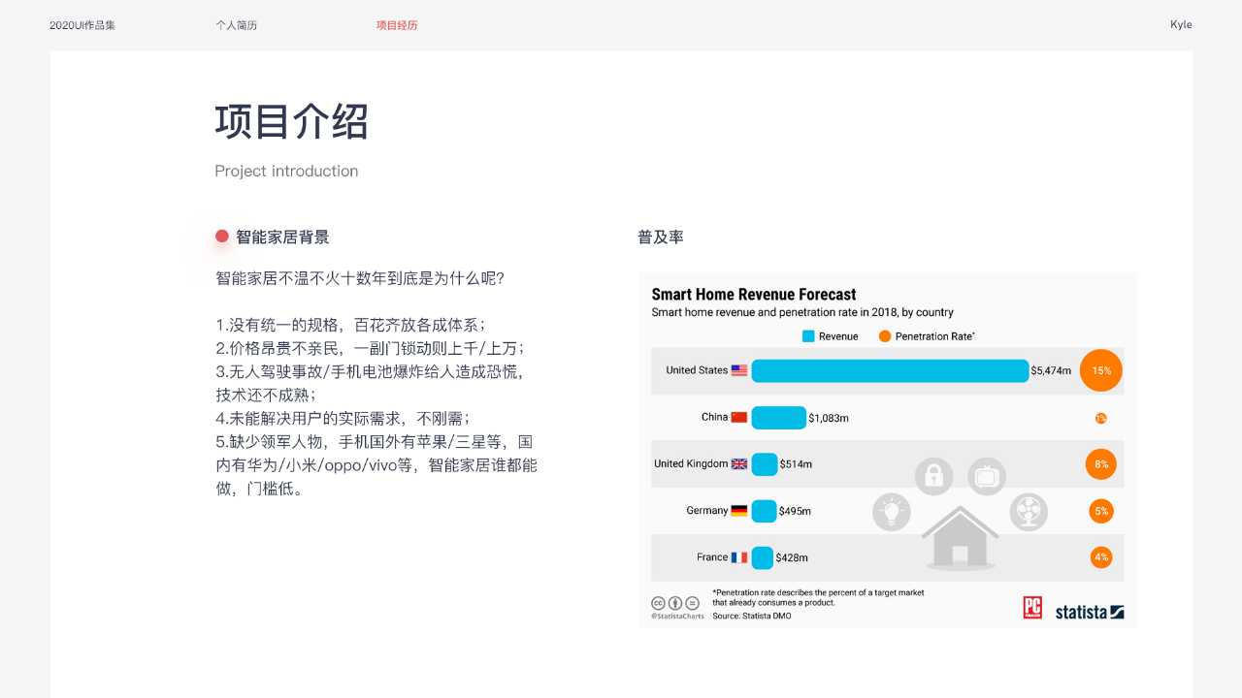Click the 5% penetration rate circle
Image resolution: width=1242 pixels, height=698 pixels.
pos(1101,511)
